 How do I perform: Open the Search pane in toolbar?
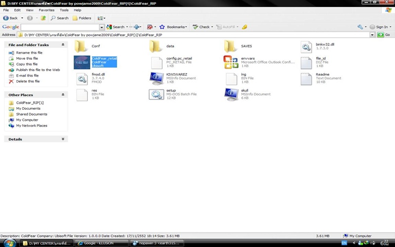60,18
